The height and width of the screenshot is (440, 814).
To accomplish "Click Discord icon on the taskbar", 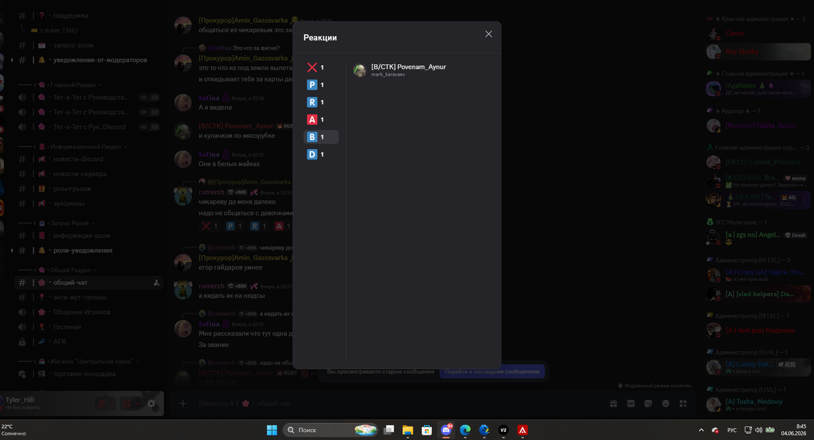I will [x=446, y=430].
